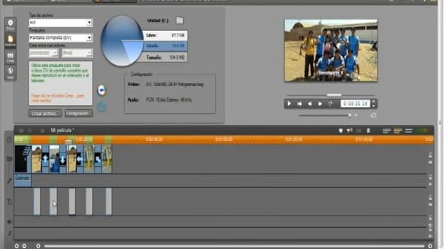Screen dimensions: 444x249
Task: Click the green level bars icon in timeline toolbar
Action: [422, 131]
